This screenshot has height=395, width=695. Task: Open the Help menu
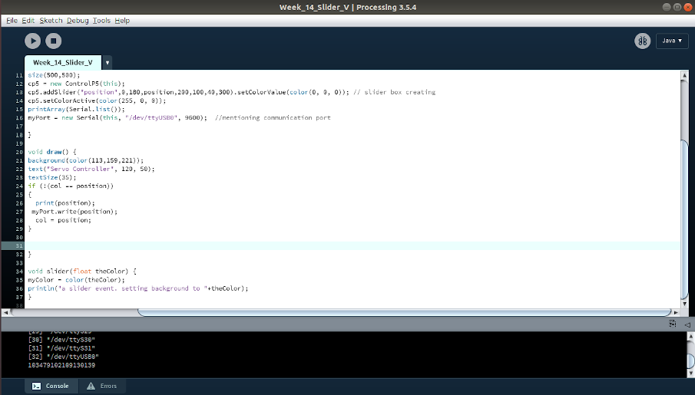122,21
